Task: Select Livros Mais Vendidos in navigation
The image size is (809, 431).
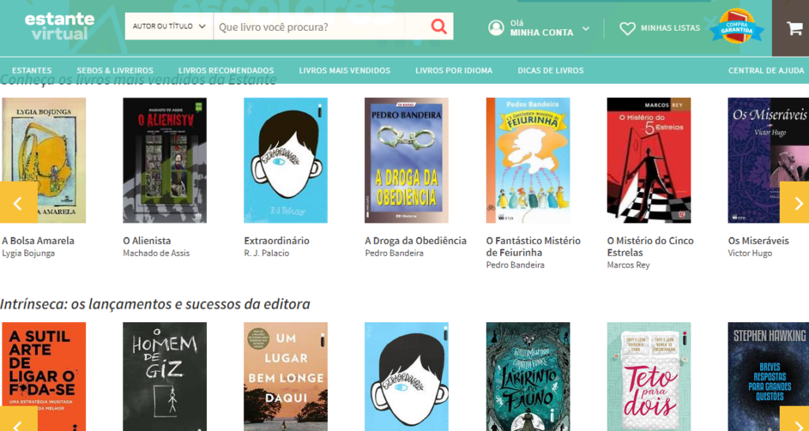Action: pyautogui.click(x=344, y=70)
